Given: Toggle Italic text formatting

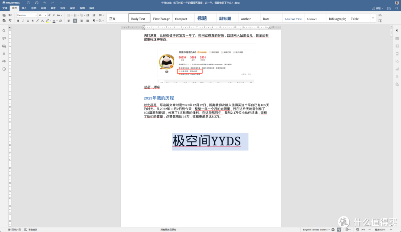Looking at the screenshot, I should (x=23, y=21).
